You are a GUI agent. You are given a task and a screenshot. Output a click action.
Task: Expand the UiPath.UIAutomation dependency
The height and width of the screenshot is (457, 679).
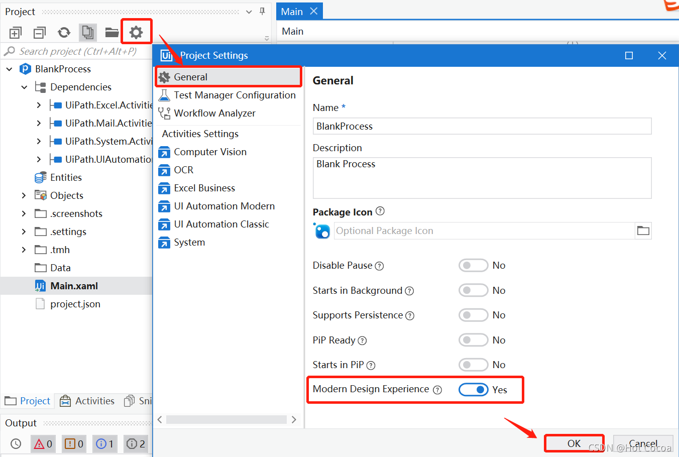tap(39, 160)
